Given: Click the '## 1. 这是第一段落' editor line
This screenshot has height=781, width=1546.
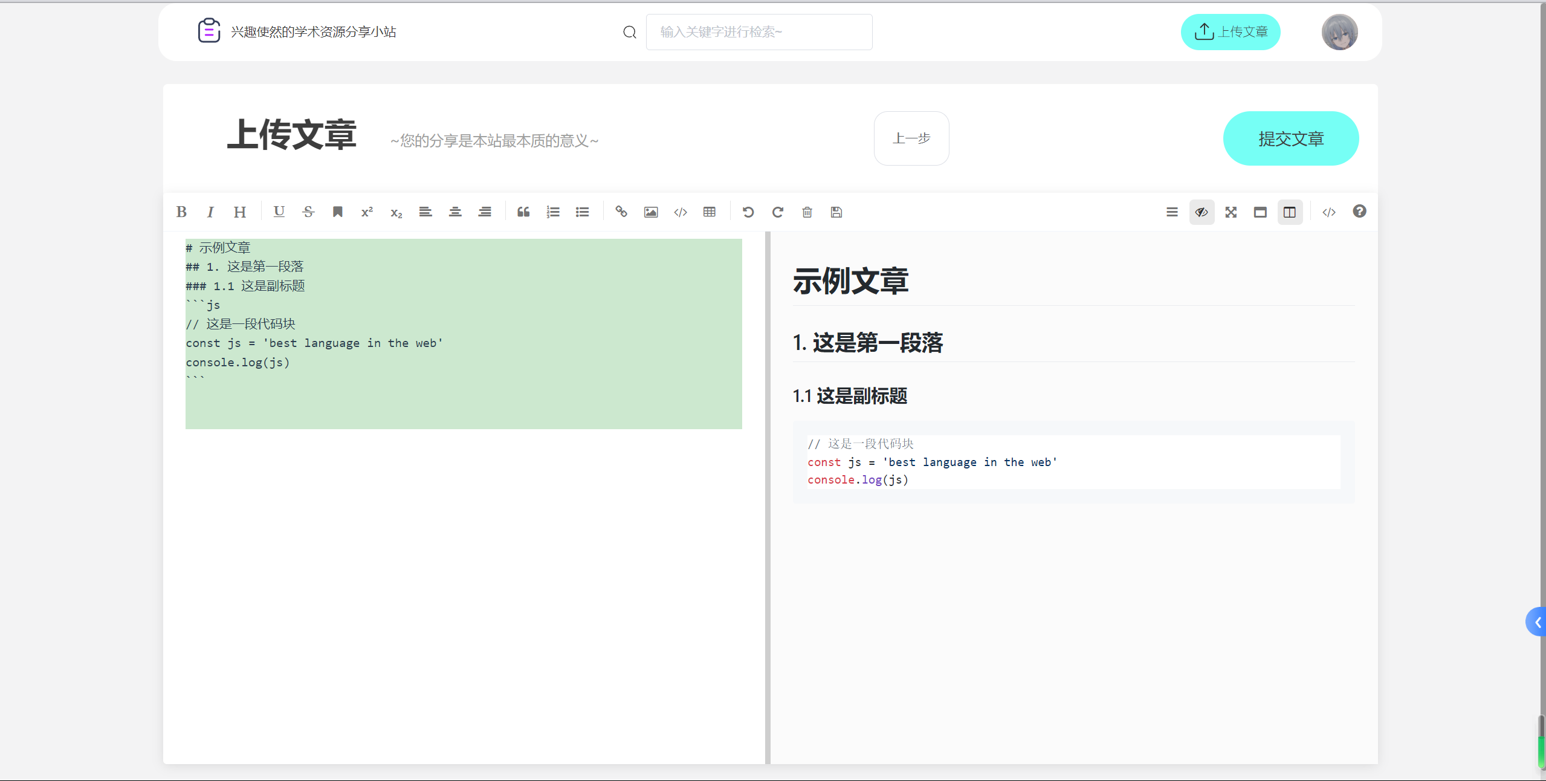Looking at the screenshot, I should click(x=245, y=267).
